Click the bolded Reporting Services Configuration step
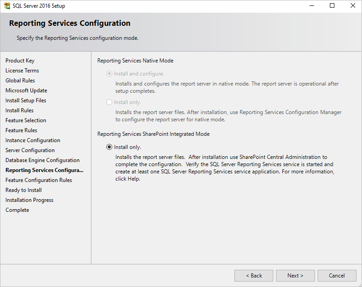The image size is (362, 287). click(44, 170)
